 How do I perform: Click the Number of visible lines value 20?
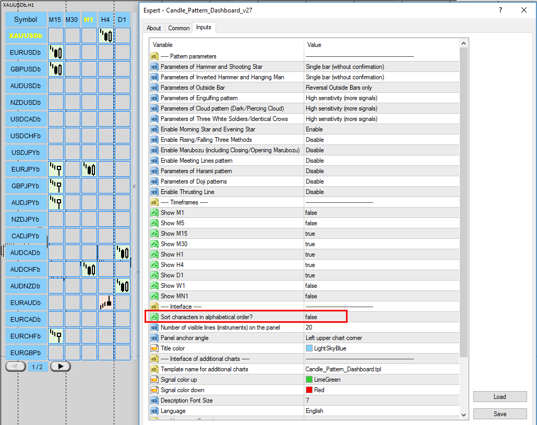coord(381,327)
